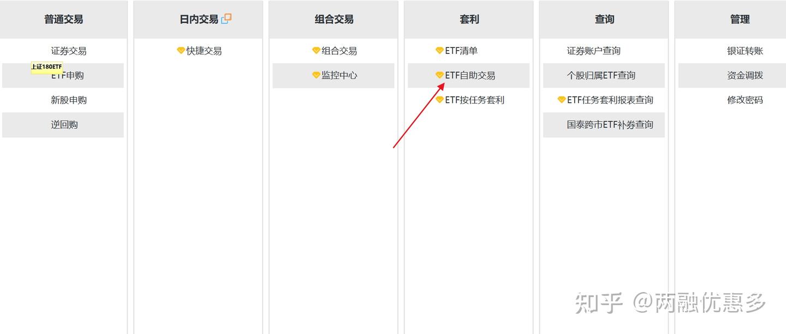Screen dimensions: 786x334
Task: Click the diamond icon next to ETF自助交易
Action: [439, 75]
